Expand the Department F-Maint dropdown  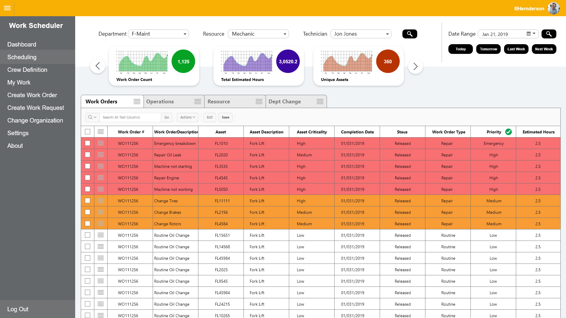(159, 34)
